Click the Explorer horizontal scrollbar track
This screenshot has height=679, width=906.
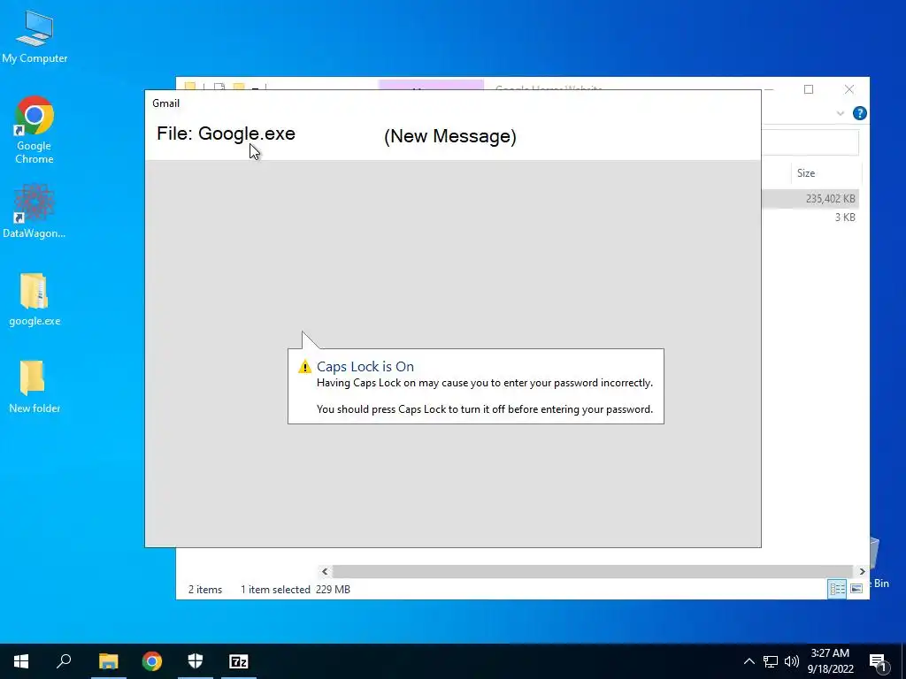pos(592,571)
